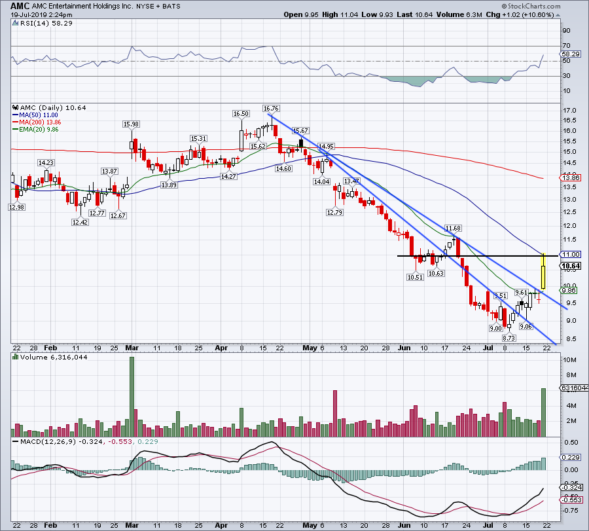Click the 0.229 MACD histogram axis tag
The image size is (589, 531).
pos(571,458)
